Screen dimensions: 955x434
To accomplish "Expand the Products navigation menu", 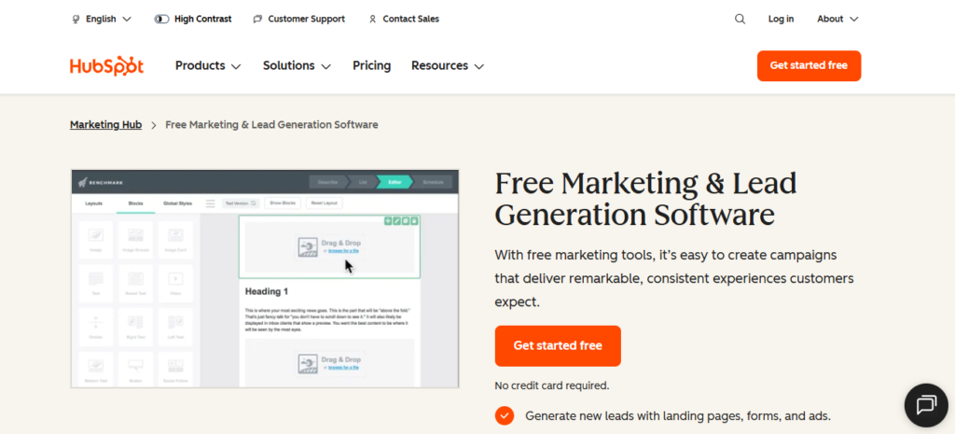I will [x=208, y=66].
